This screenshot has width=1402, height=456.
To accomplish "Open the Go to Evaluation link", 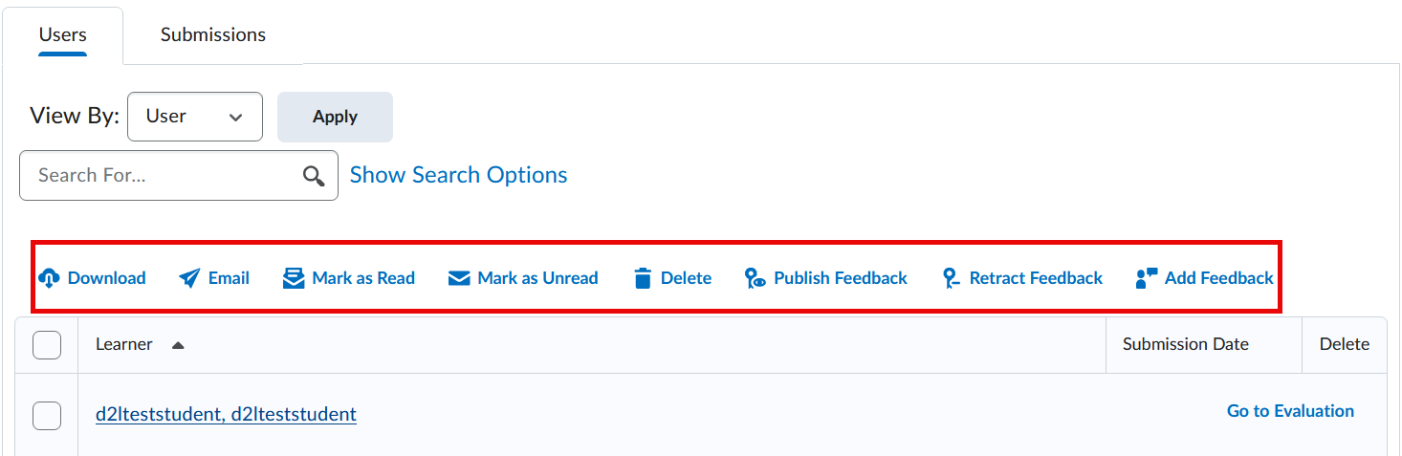I will pos(1290,411).
